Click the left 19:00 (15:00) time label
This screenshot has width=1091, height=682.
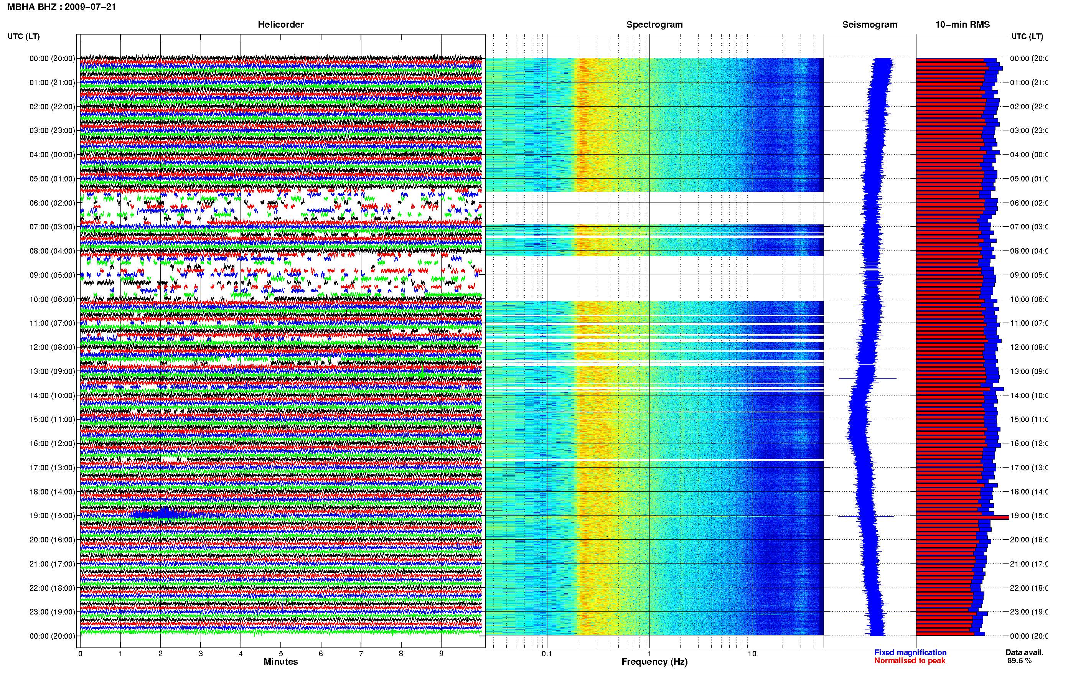pos(52,516)
